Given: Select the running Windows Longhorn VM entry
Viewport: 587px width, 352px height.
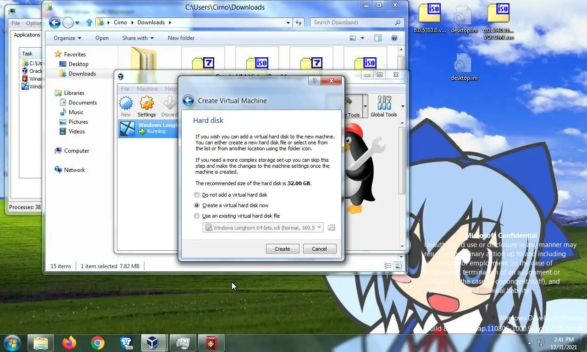Looking at the screenshot, I should click(x=148, y=128).
